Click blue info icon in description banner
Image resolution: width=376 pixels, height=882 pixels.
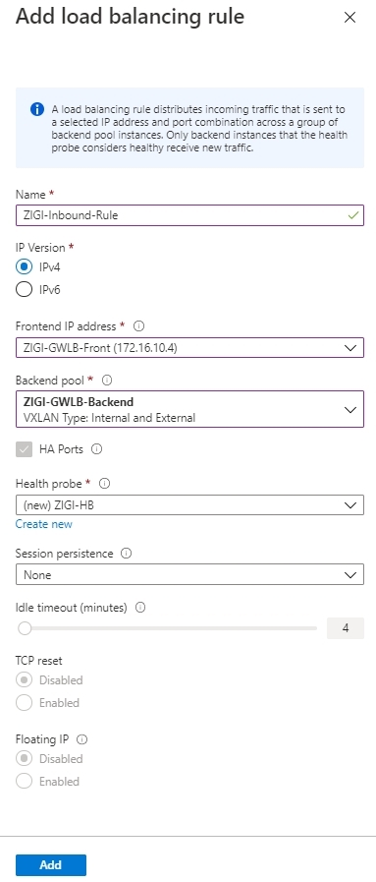click(x=37, y=109)
